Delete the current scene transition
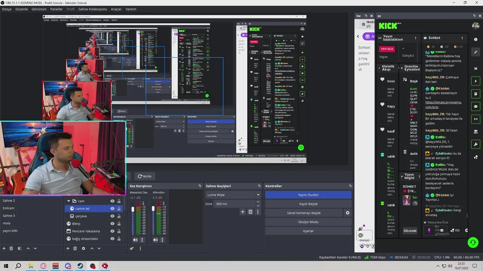483x271 pixels. [x=250, y=212]
